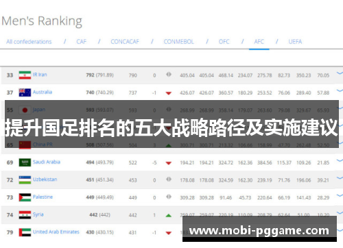343x248 pixels.
Task: Click the no-change icon in IR Iran row
Action: coord(169,75)
